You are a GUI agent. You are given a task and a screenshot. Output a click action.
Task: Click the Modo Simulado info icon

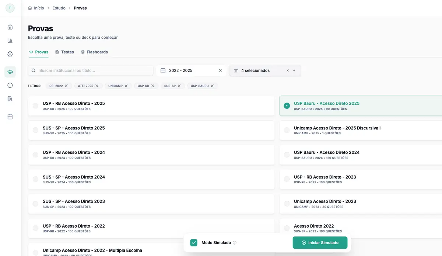click(x=235, y=243)
